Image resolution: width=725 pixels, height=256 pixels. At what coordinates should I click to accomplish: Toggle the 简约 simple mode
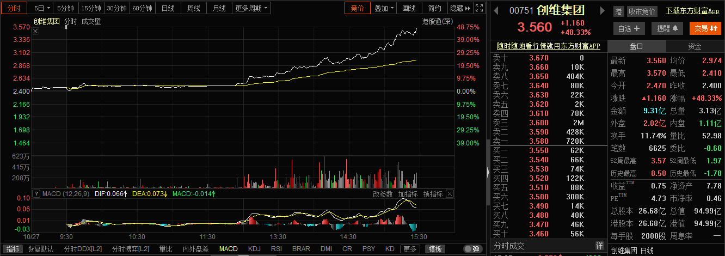[435, 8]
